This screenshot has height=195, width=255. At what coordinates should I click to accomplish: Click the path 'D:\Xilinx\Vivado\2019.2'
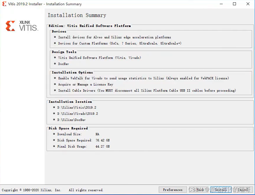pyautogui.click(x=77, y=114)
